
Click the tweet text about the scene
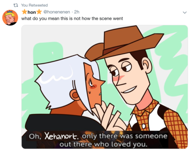[x=72, y=19]
